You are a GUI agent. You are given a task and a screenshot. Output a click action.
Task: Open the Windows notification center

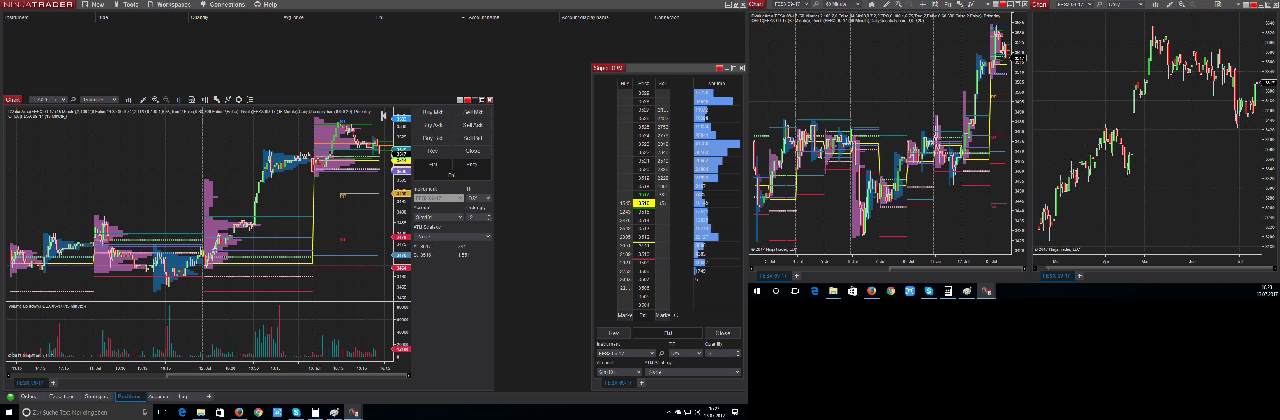pyautogui.click(x=735, y=413)
